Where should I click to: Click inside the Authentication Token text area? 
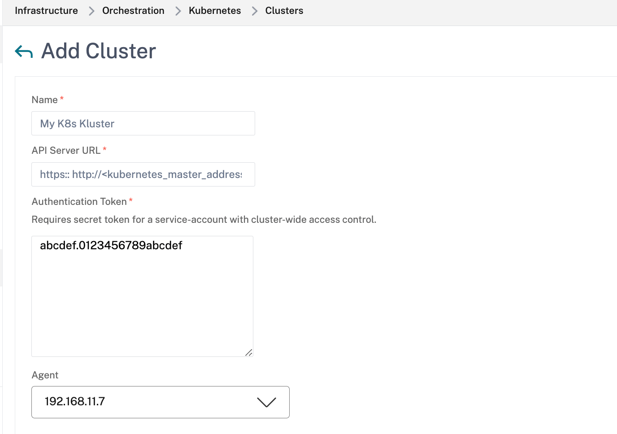click(x=142, y=296)
